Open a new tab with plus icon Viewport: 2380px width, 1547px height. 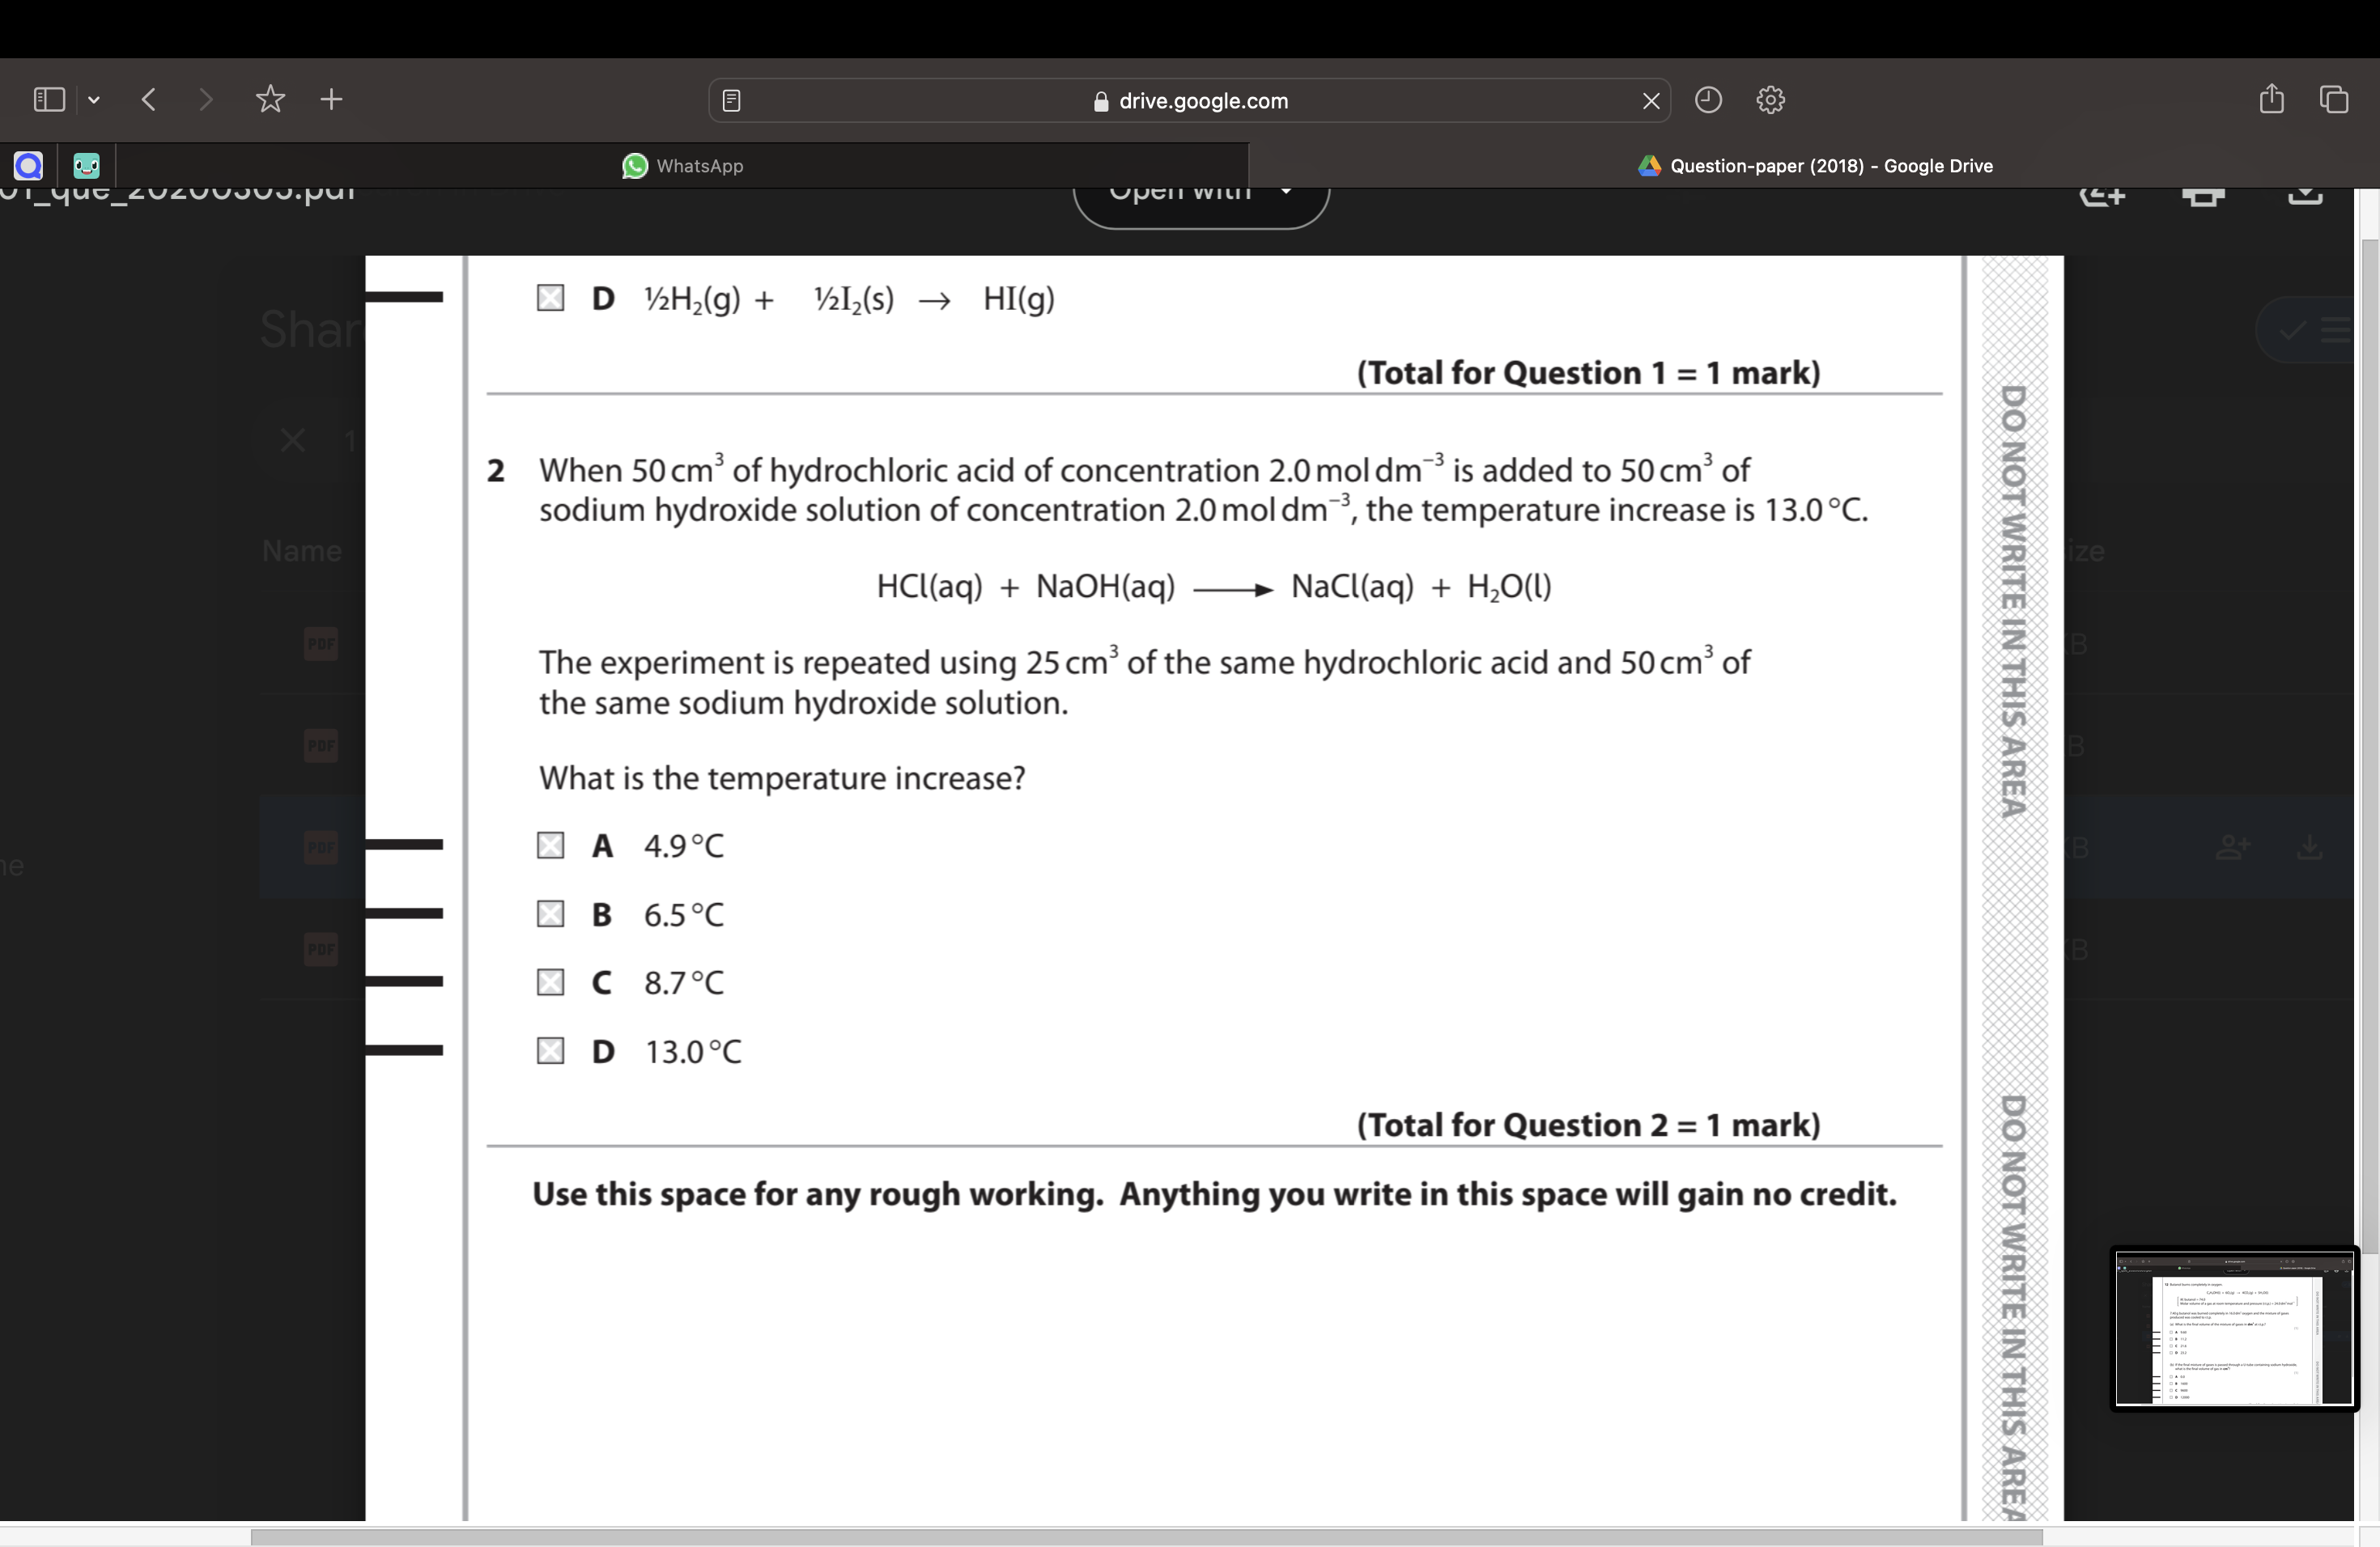pos(331,99)
